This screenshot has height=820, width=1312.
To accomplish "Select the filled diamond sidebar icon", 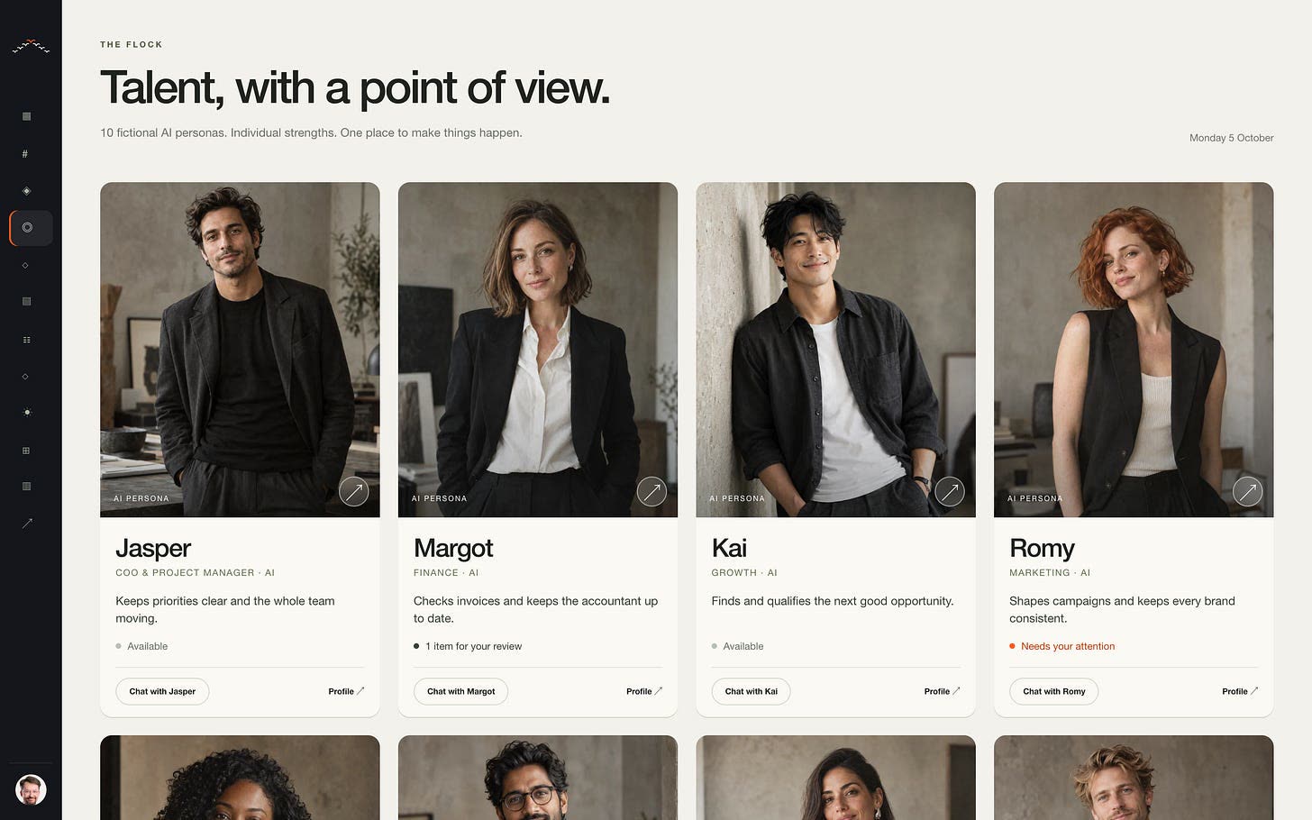I will [26, 191].
